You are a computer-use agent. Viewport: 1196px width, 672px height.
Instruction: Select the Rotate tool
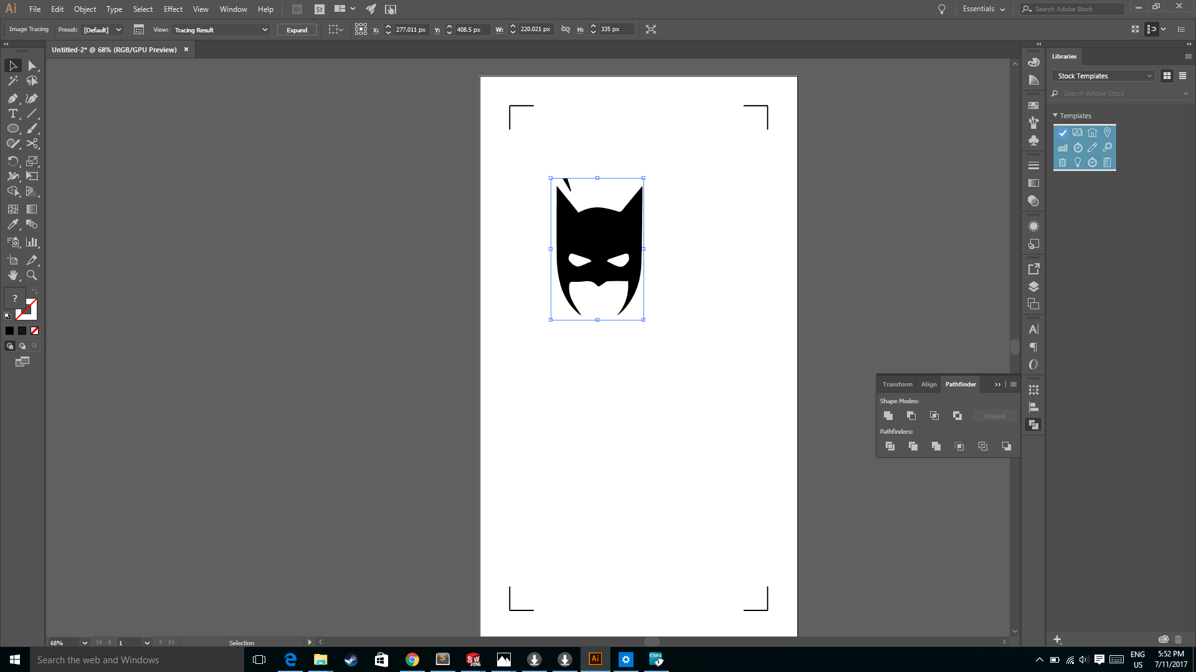tap(13, 161)
